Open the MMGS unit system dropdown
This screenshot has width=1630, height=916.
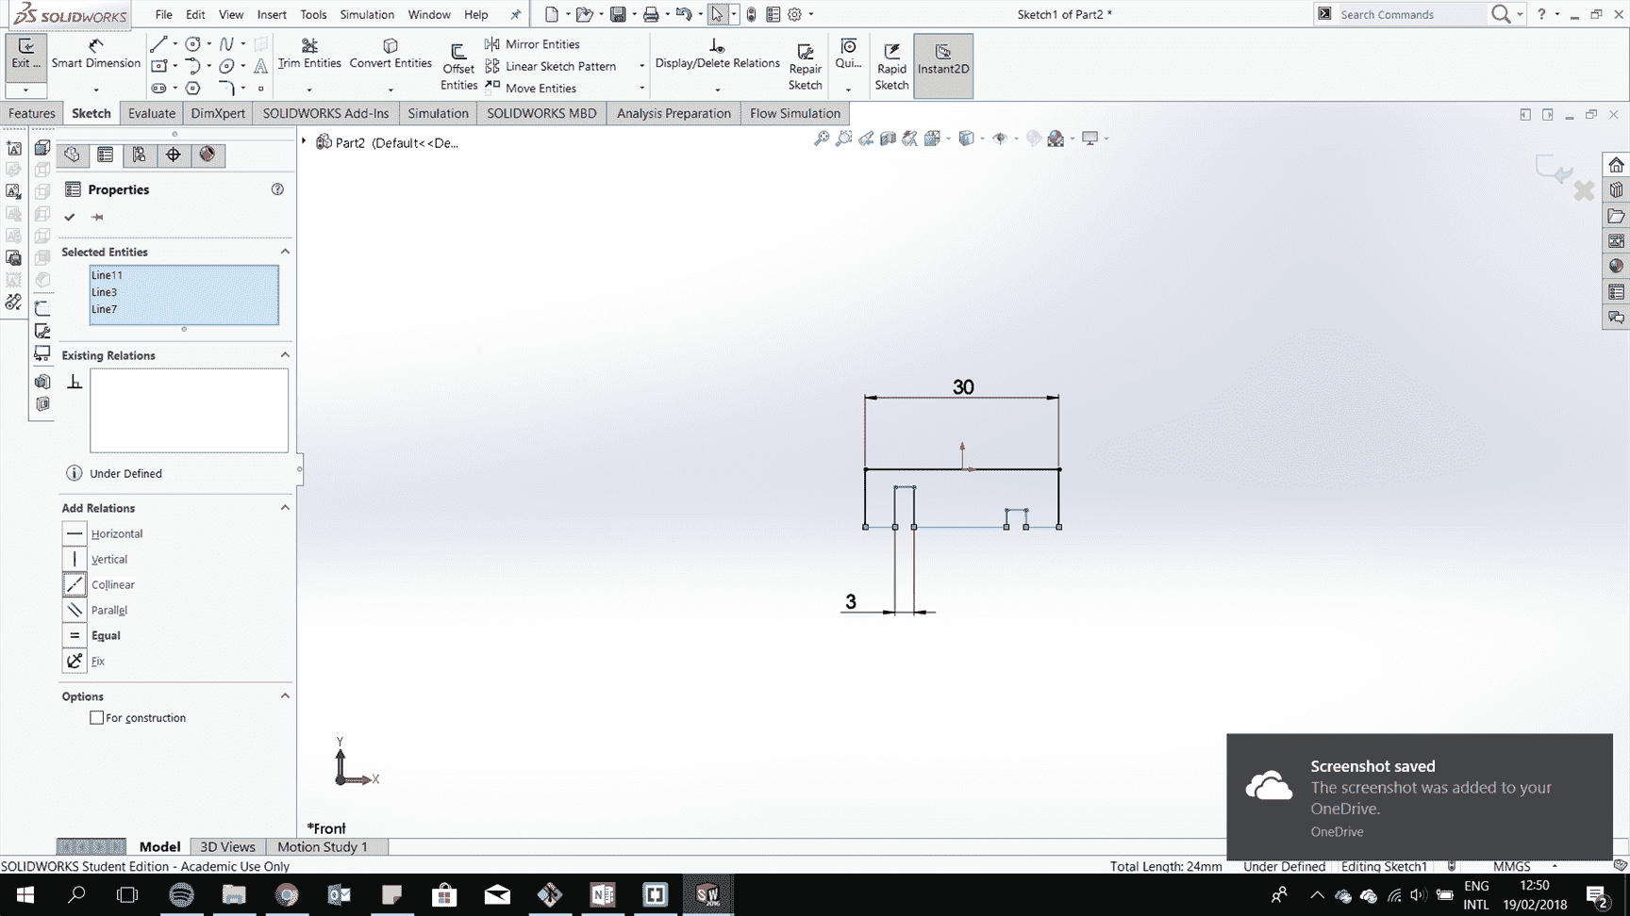click(1555, 866)
